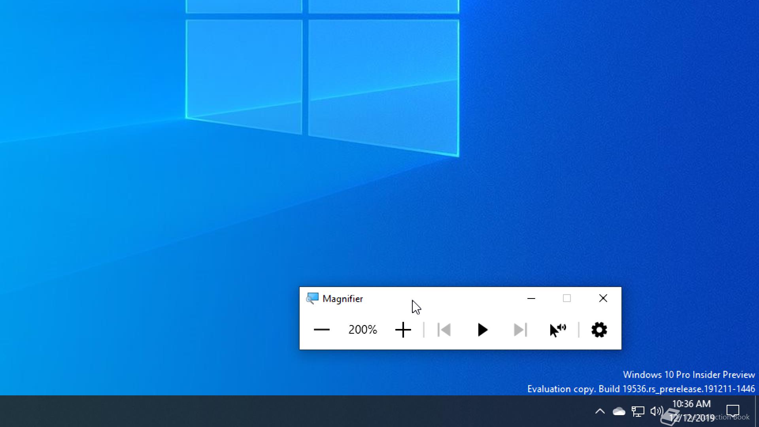This screenshot has width=759, height=427.
Task: Open the Action Center notifications icon
Action: pos(733,411)
